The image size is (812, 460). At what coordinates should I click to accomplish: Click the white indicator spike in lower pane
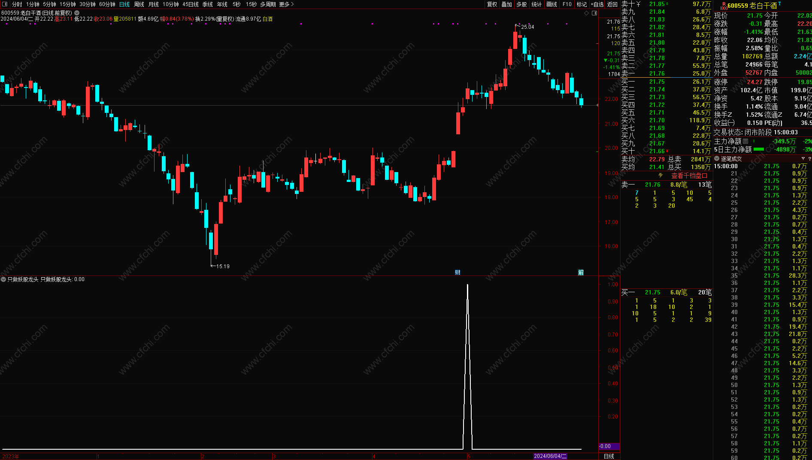coord(467,367)
